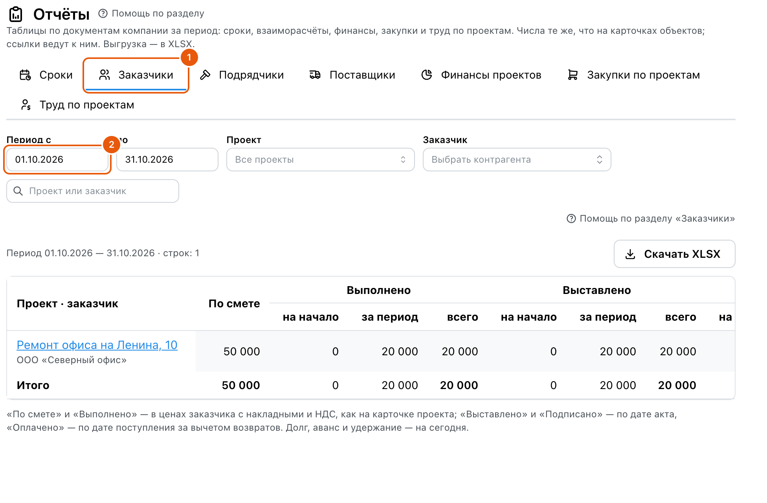The image size is (767, 503).
Task: Click help icon beside «Заказчики» section help
Action: pos(571,218)
